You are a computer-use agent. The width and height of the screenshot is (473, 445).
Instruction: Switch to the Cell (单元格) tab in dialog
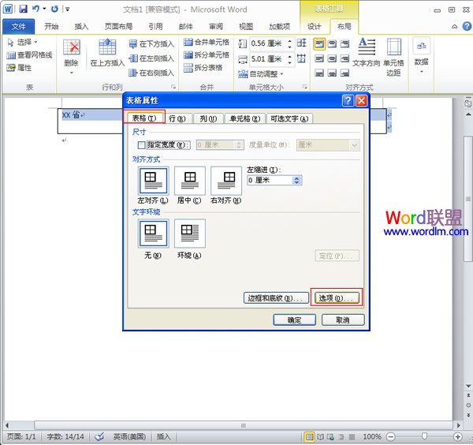click(245, 118)
